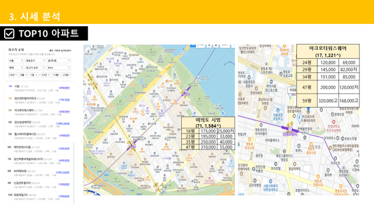This screenshot has height=210, width=374.
Task: Click the 영등포 성결교회 map marker
Action: pyautogui.click(x=281, y=73)
